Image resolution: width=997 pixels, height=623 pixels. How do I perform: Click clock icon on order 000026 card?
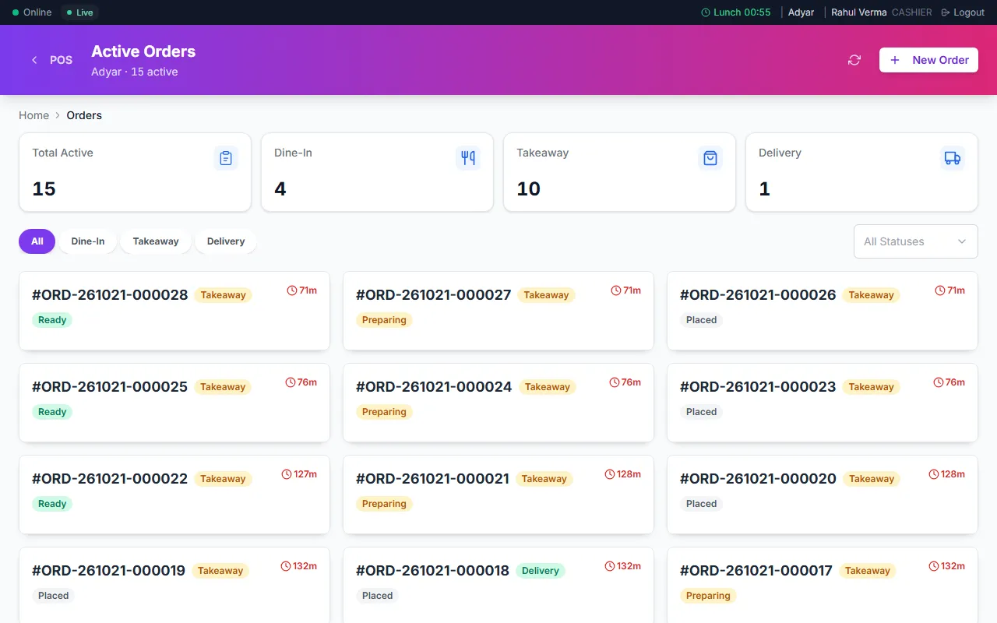pyautogui.click(x=940, y=290)
